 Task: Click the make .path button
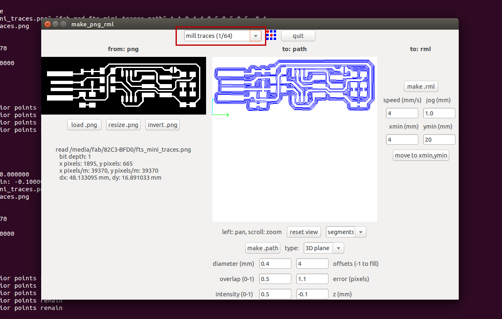(x=263, y=248)
